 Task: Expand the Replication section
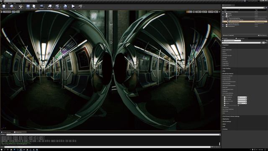tap(226, 119)
